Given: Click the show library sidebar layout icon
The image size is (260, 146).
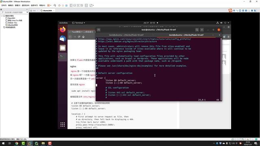Looking at the screenshot, I should click(71, 5).
